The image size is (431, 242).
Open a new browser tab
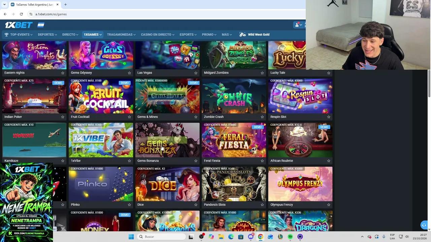click(x=65, y=5)
